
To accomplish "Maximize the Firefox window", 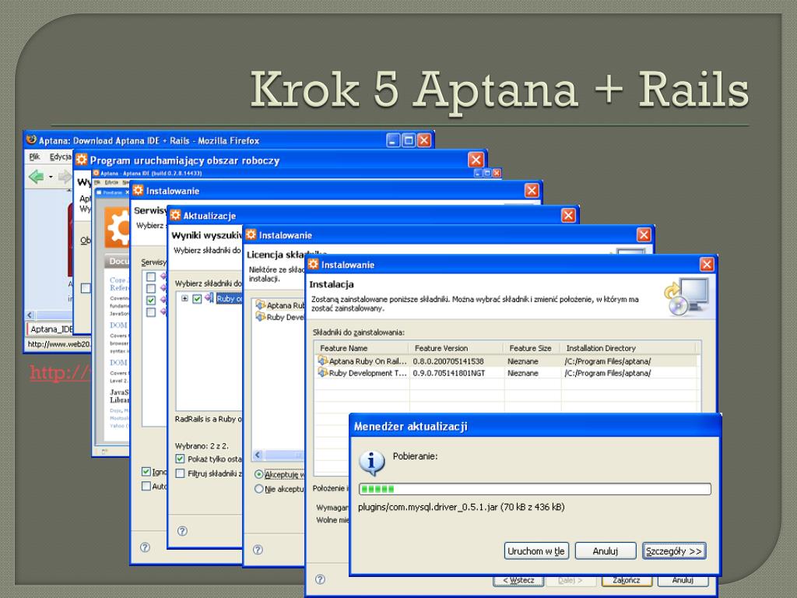I will click(x=408, y=140).
